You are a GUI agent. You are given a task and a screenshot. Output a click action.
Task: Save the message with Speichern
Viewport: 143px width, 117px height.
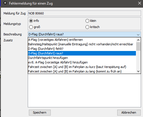[40, 112]
